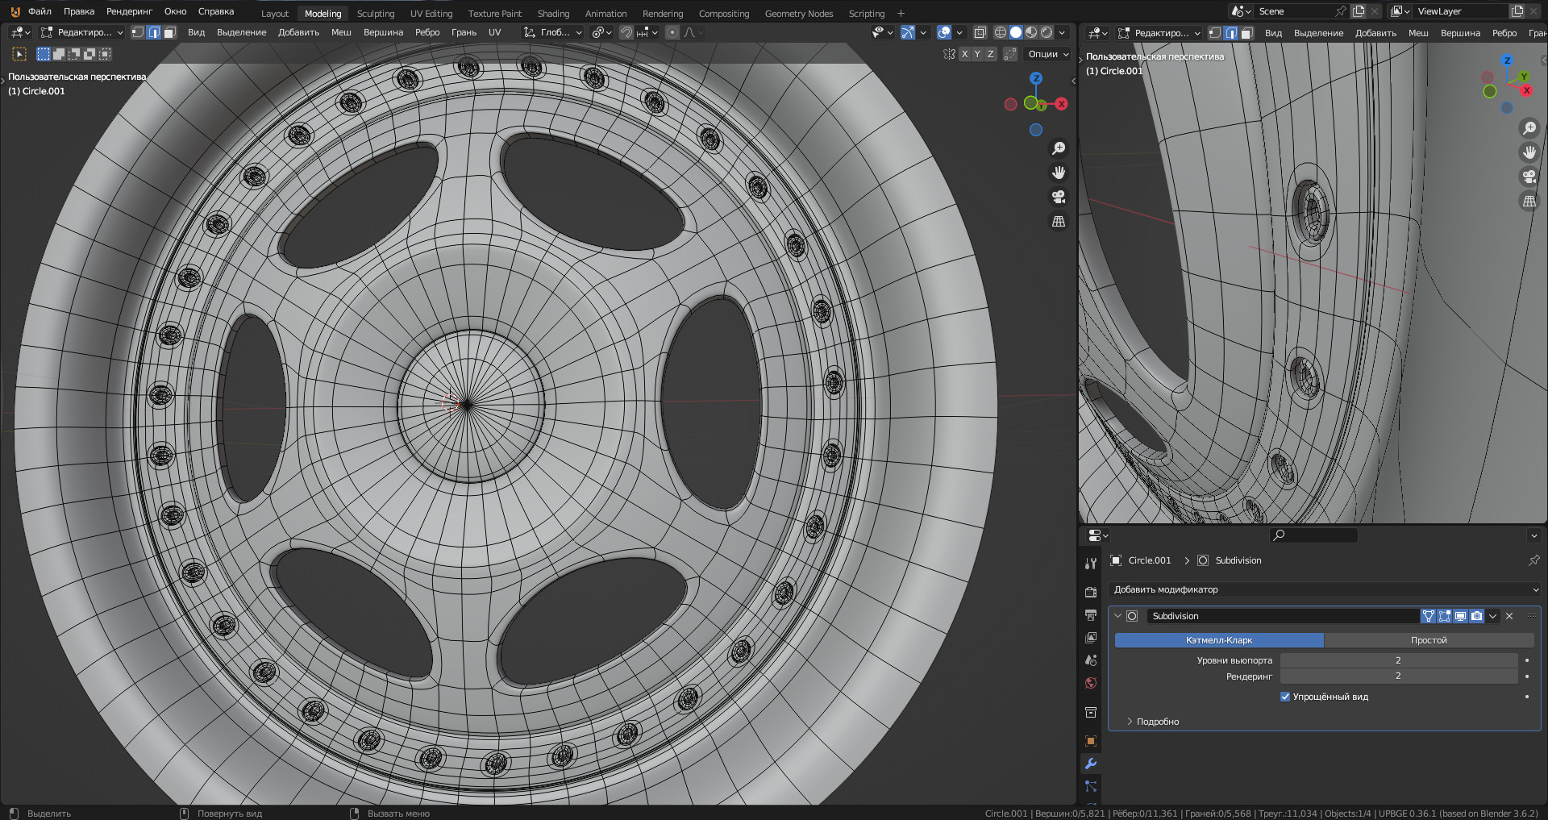Open the Modifiers wrench tab
The width and height of the screenshot is (1548, 820).
coord(1091,764)
